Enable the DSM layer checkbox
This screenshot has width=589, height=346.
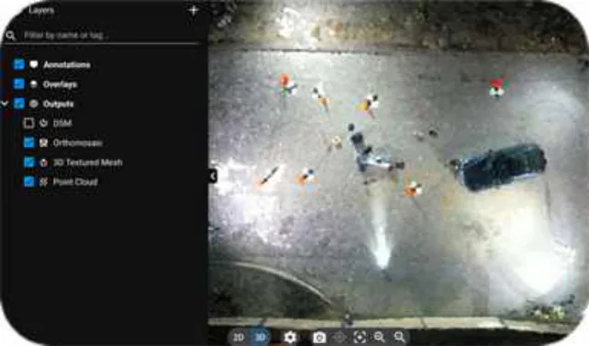coord(29,123)
